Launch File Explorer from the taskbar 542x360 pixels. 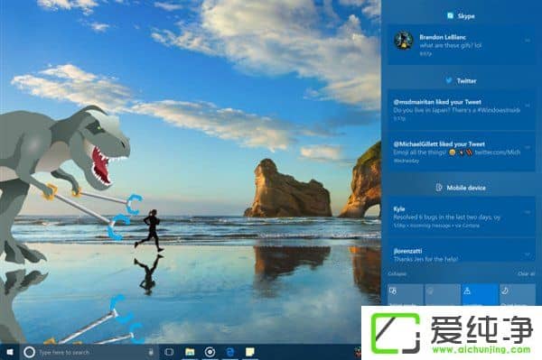190,352
